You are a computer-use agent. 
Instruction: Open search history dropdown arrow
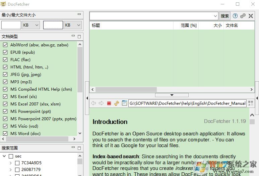(215, 16)
